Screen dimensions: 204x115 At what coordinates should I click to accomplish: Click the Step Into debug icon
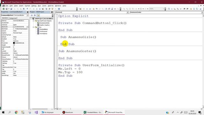97,9
